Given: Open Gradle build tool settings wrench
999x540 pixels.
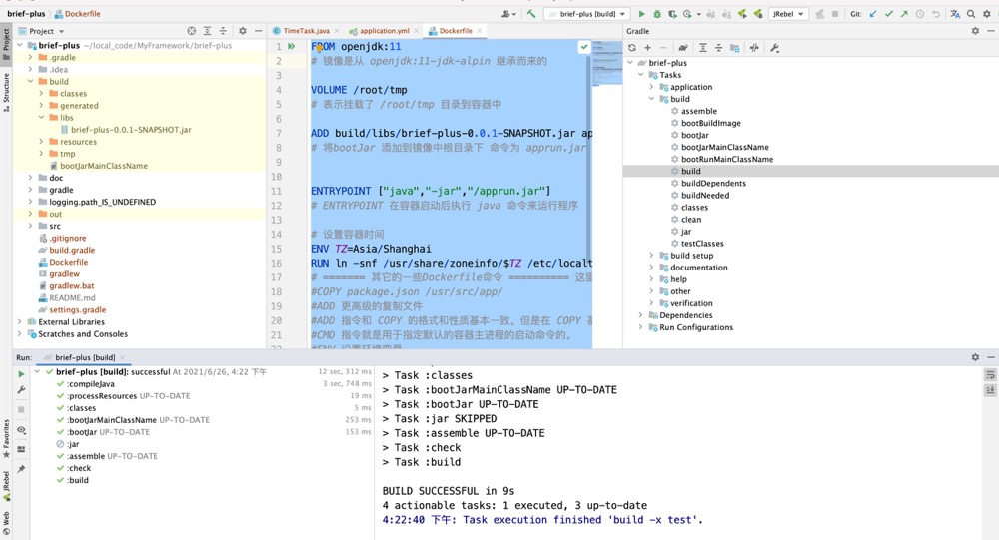Looking at the screenshot, I should [x=775, y=47].
